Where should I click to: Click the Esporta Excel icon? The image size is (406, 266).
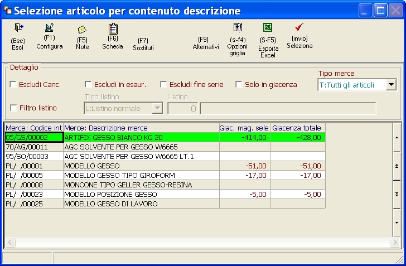(268, 27)
